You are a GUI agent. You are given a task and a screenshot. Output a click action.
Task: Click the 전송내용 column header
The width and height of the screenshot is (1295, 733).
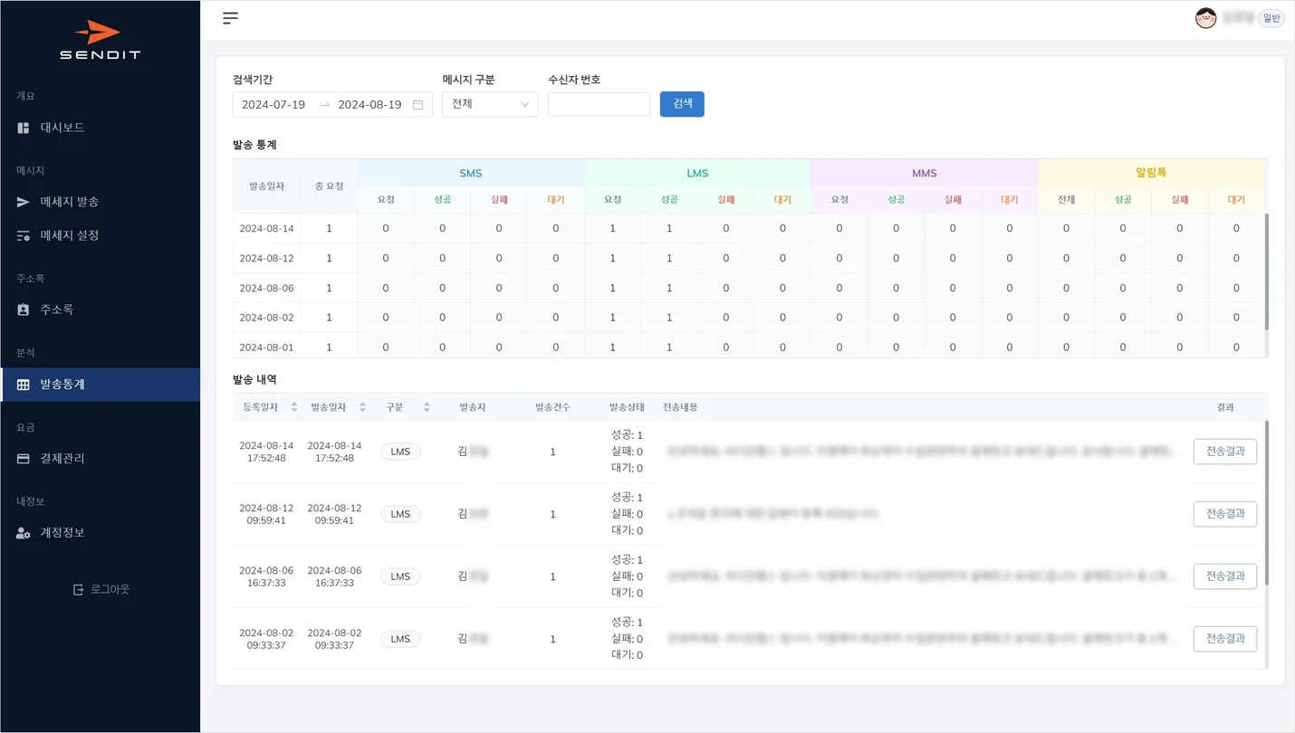(680, 407)
